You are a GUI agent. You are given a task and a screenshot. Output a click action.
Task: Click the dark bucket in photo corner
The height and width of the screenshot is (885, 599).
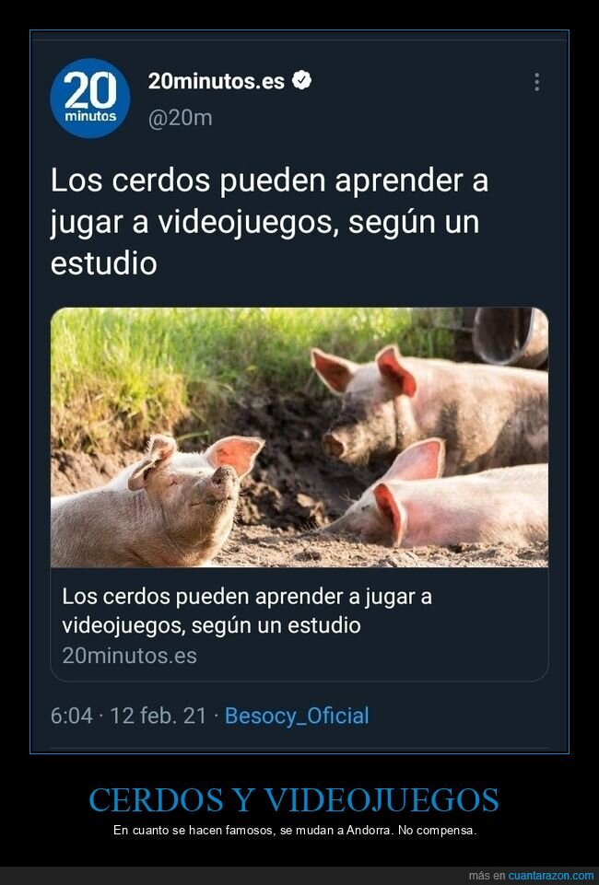pos(510,336)
